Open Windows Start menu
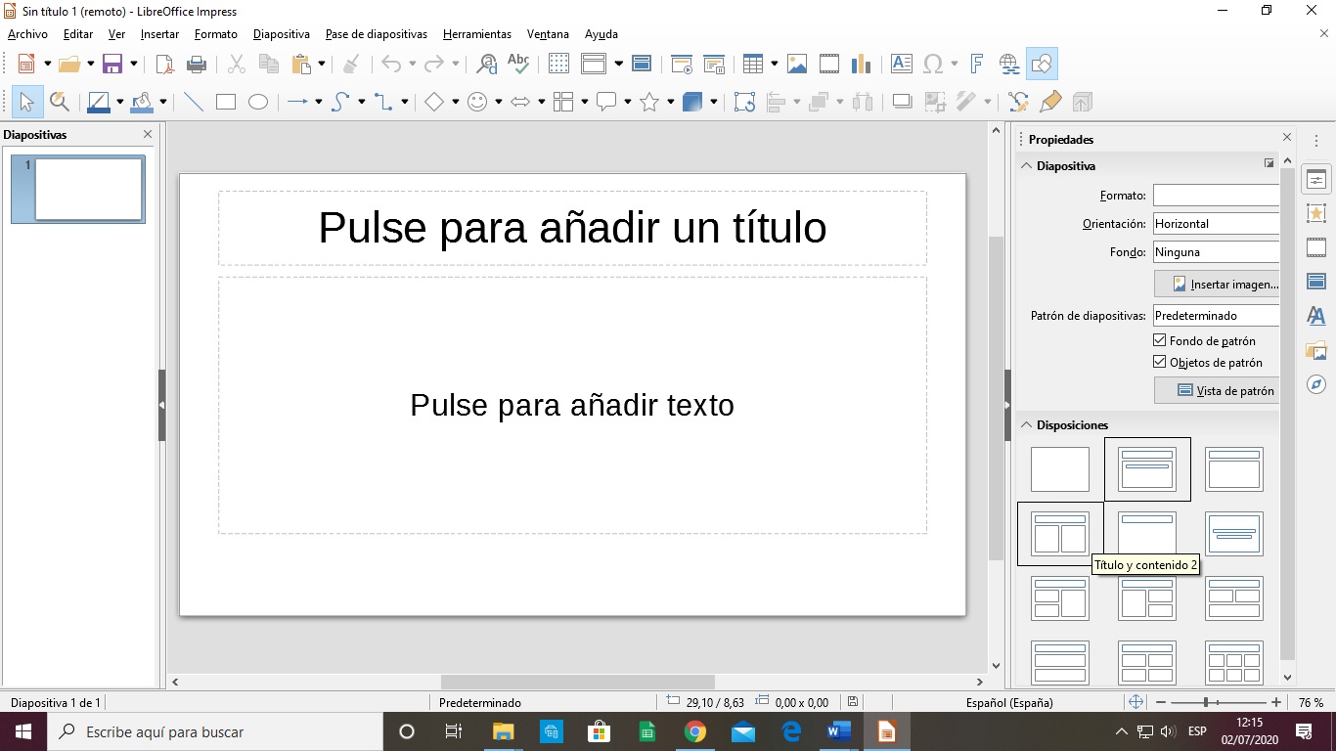This screenshot has width=1336, height=751. [22, 731]
